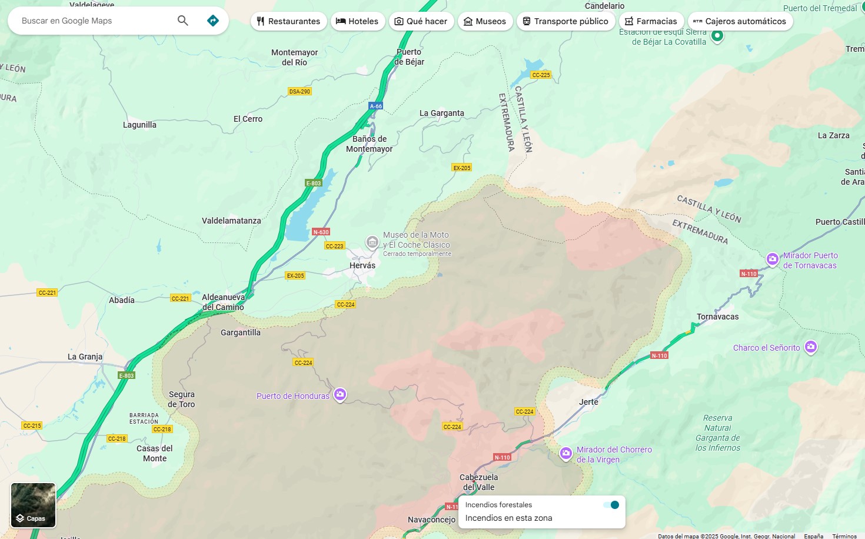The height and width of the screenshot is (539, 865).
Task: Show Transporte público results
Action: pyautogui.click(x=566, y=21)
